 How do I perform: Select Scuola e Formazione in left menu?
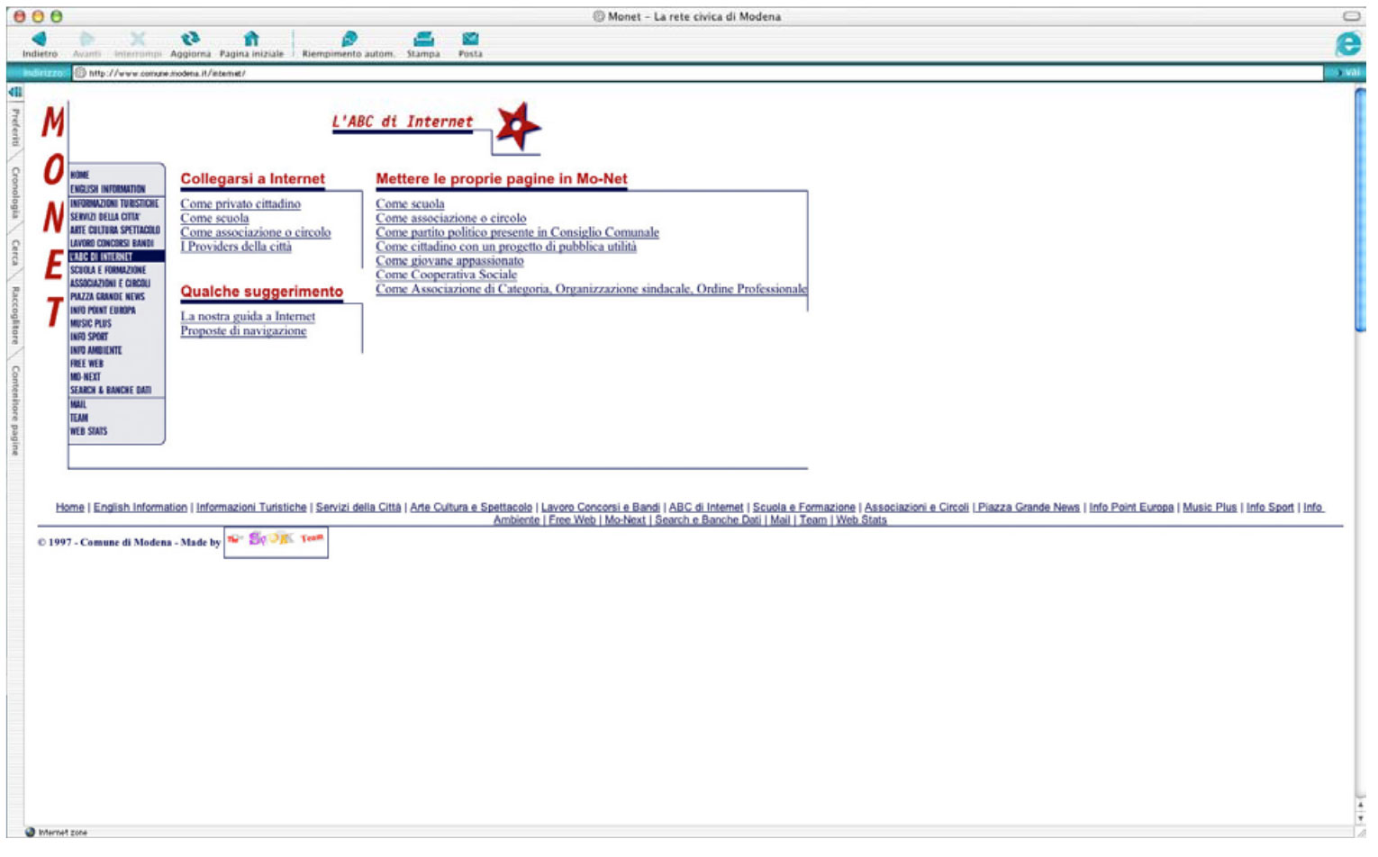[108, 270]
